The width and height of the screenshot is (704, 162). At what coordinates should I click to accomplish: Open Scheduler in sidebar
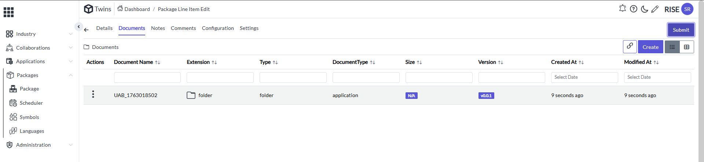click(x=31, y=103)
